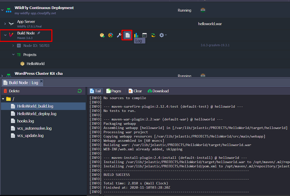Switch to Pages log view
The width and height of the screenshot is (290, 196).
(x=114, y=91)
